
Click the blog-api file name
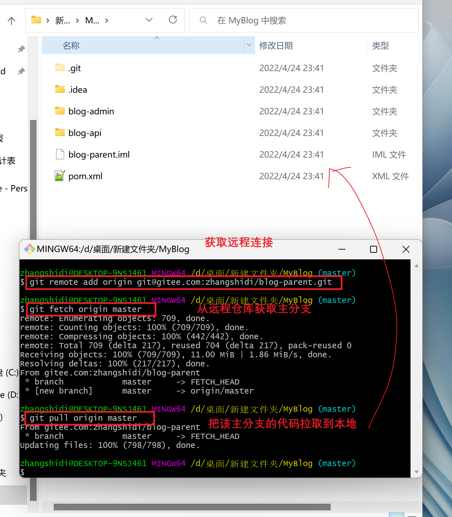click(x=85, y=133)
